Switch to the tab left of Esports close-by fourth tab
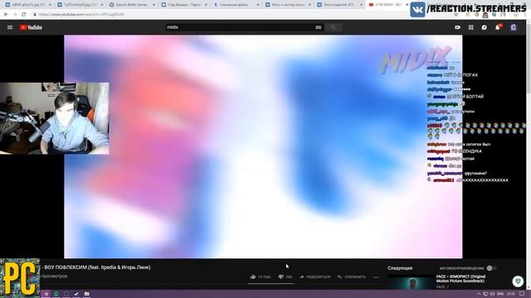 [x=184, y=5]
